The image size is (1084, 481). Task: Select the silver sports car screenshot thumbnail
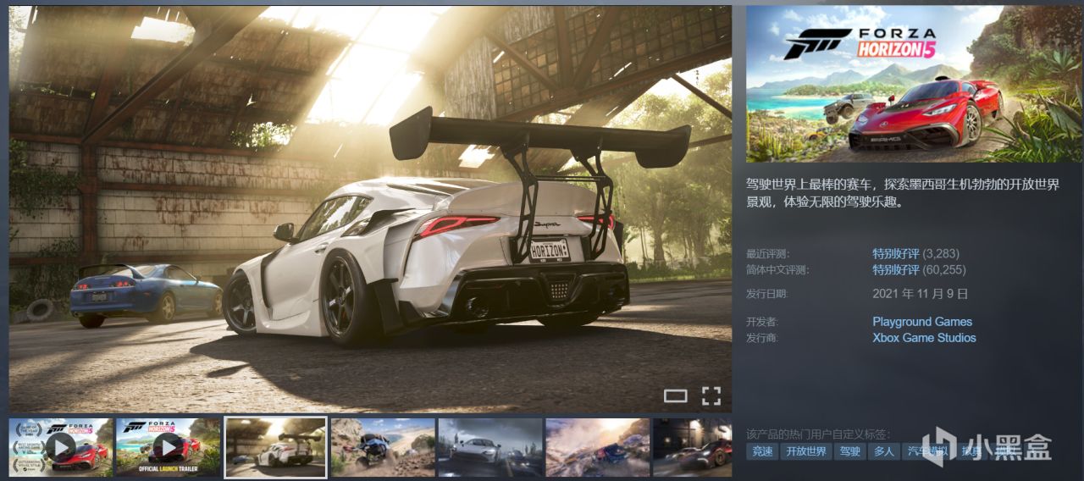[x=490, y=447]
